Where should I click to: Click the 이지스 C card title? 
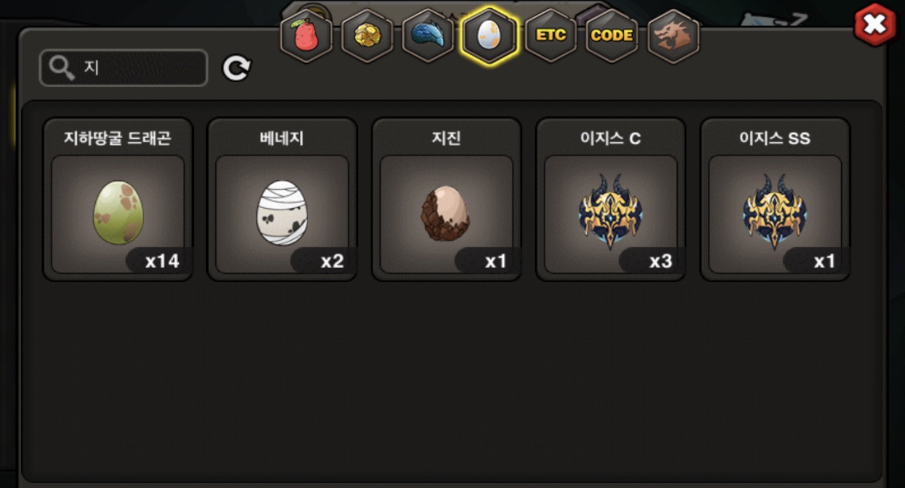(611, 139)
